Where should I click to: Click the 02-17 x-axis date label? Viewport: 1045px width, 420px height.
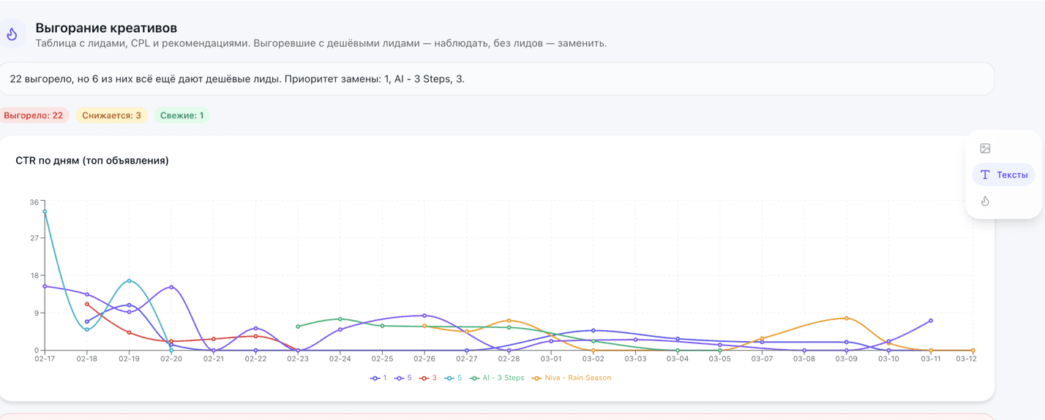click(x=45, y=359)
